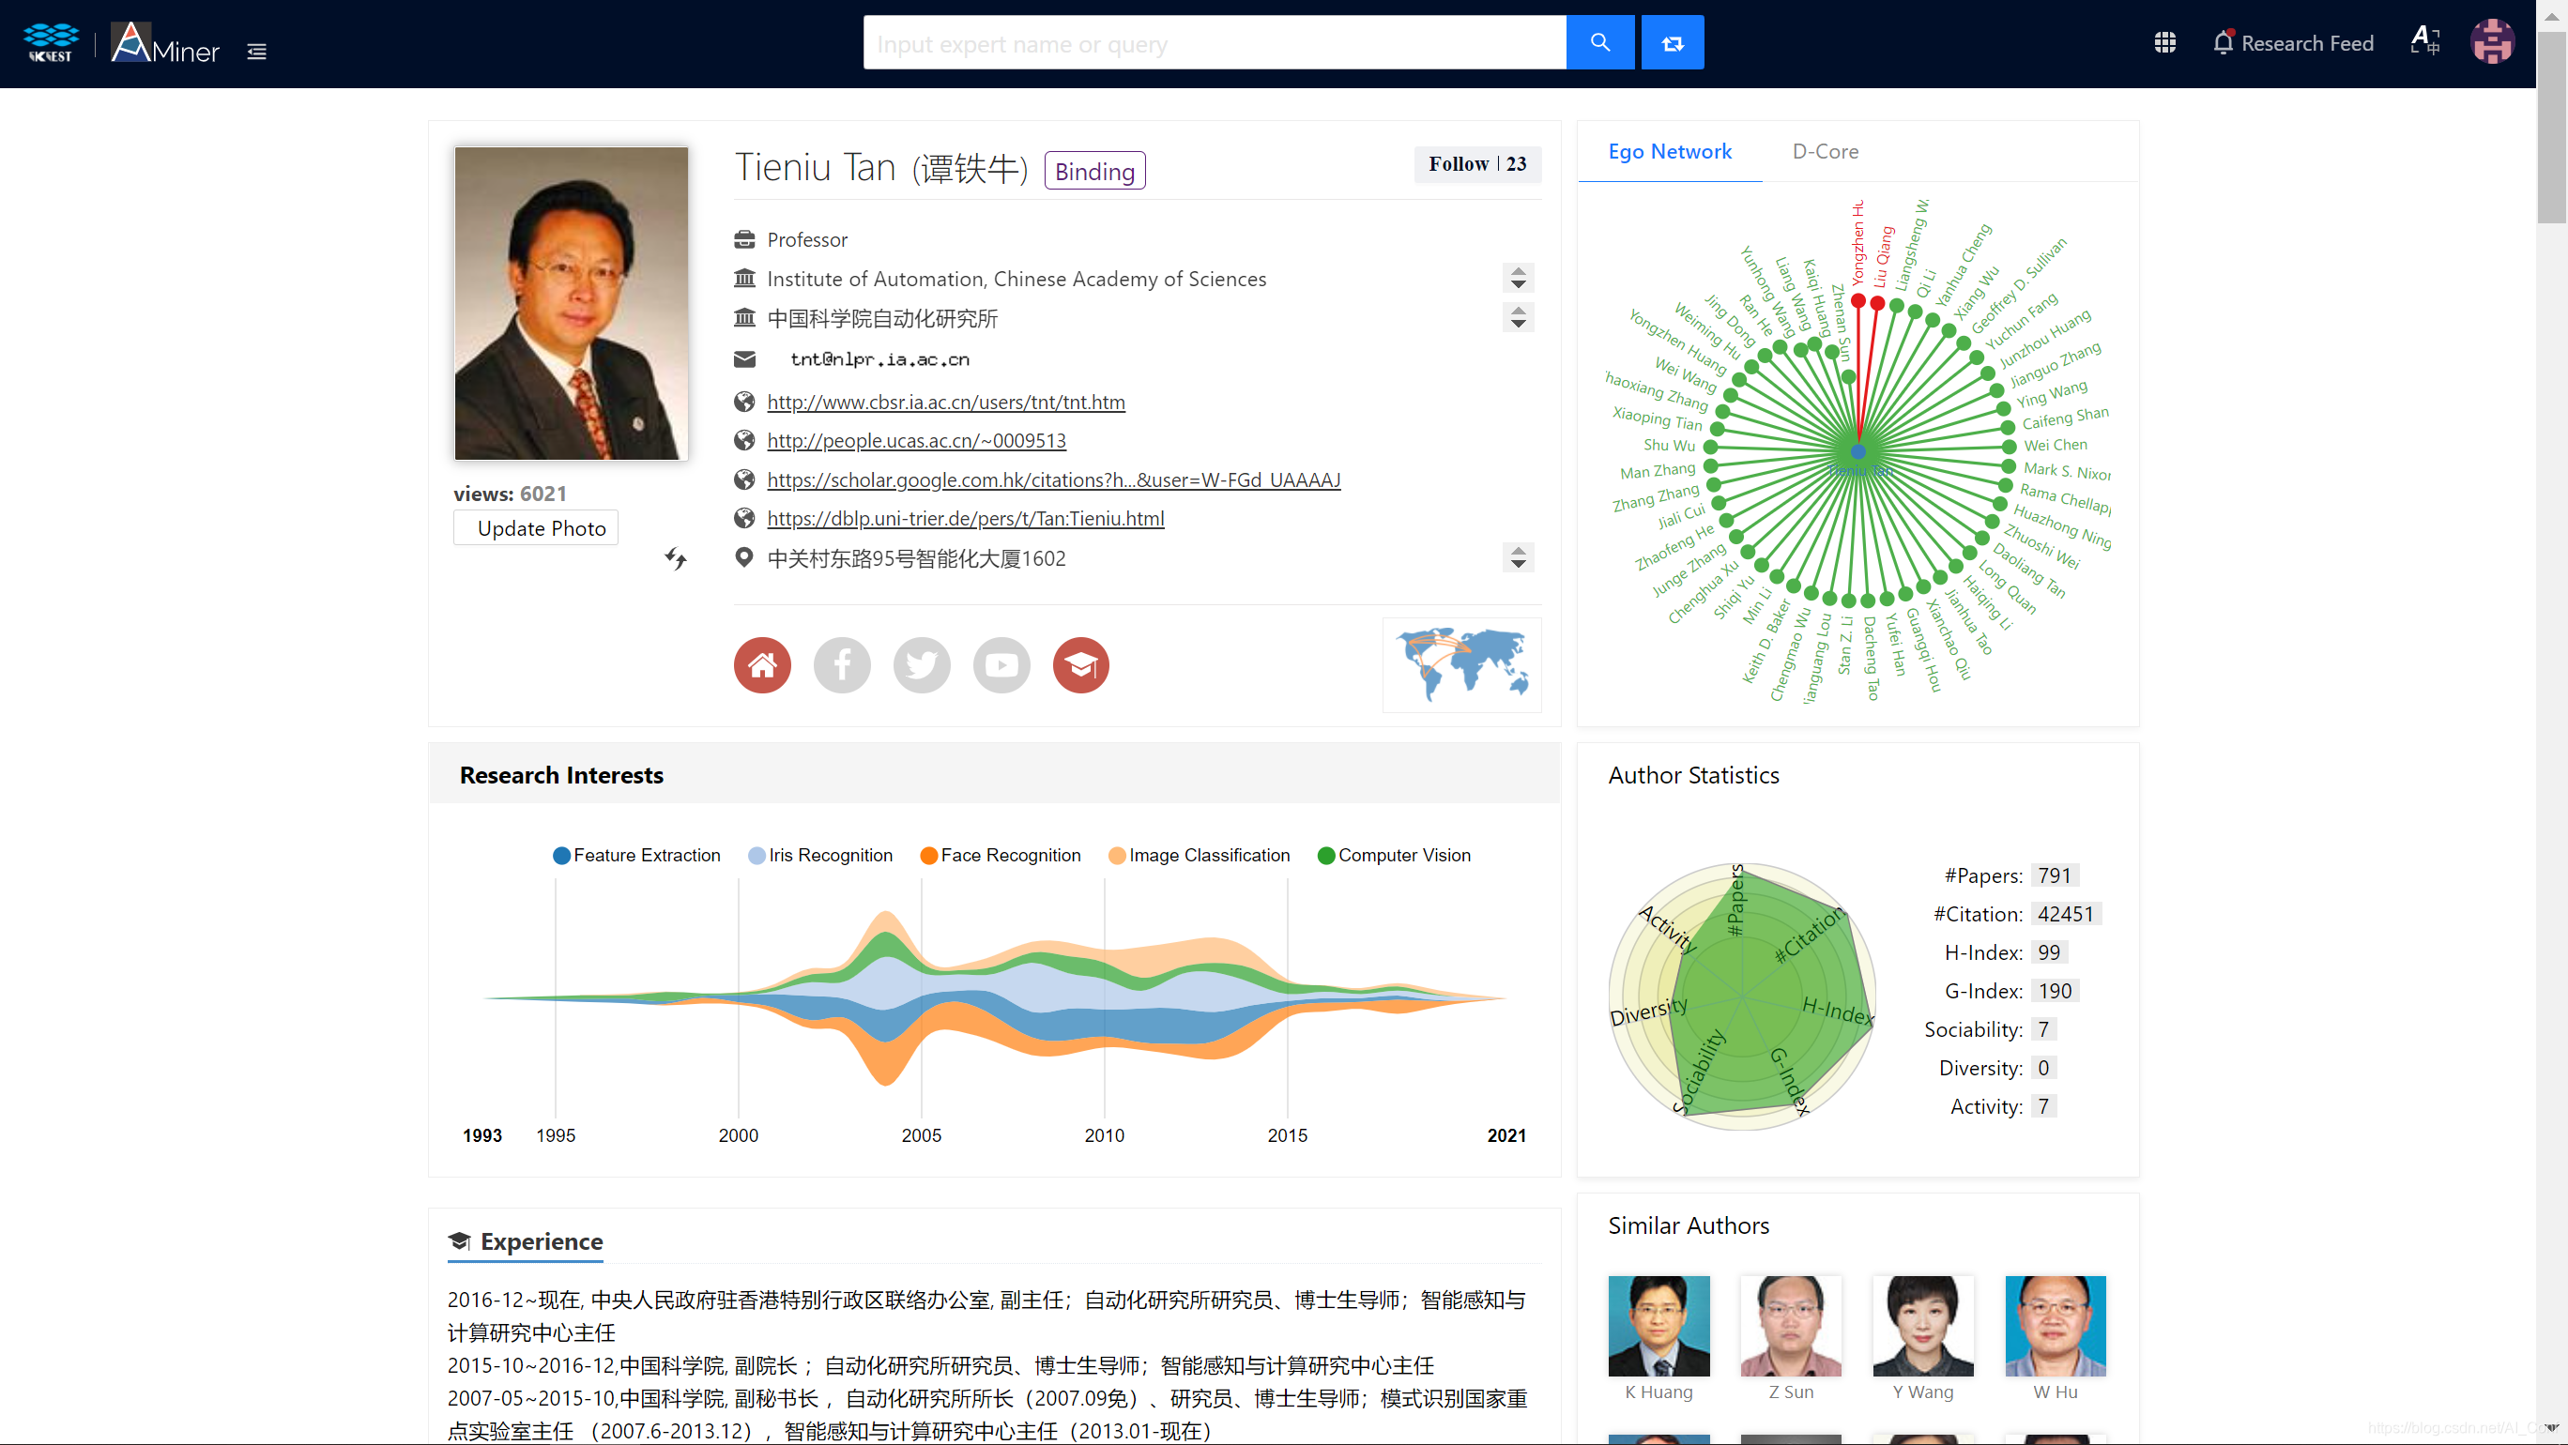The height and width of the screenshot is (1445, 2568).
Task: Toggle Face Recognition legend swatch
Action: [928, 855]
